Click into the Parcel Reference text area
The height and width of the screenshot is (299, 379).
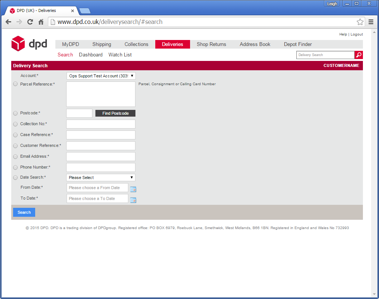click(101, 94)
